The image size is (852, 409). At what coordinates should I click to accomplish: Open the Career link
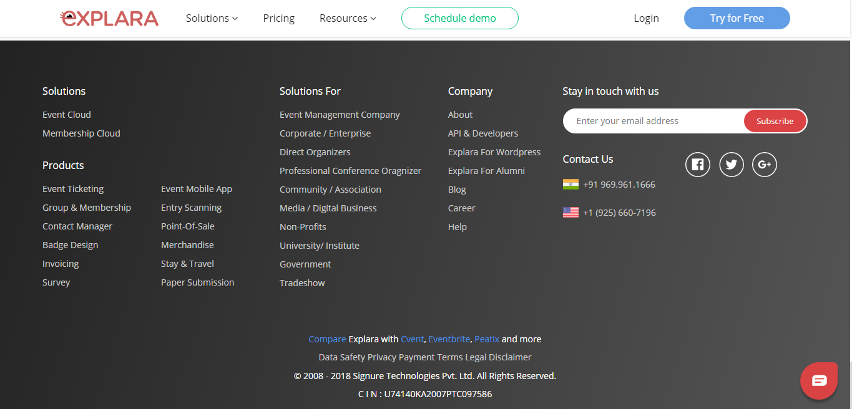[461, 208]
